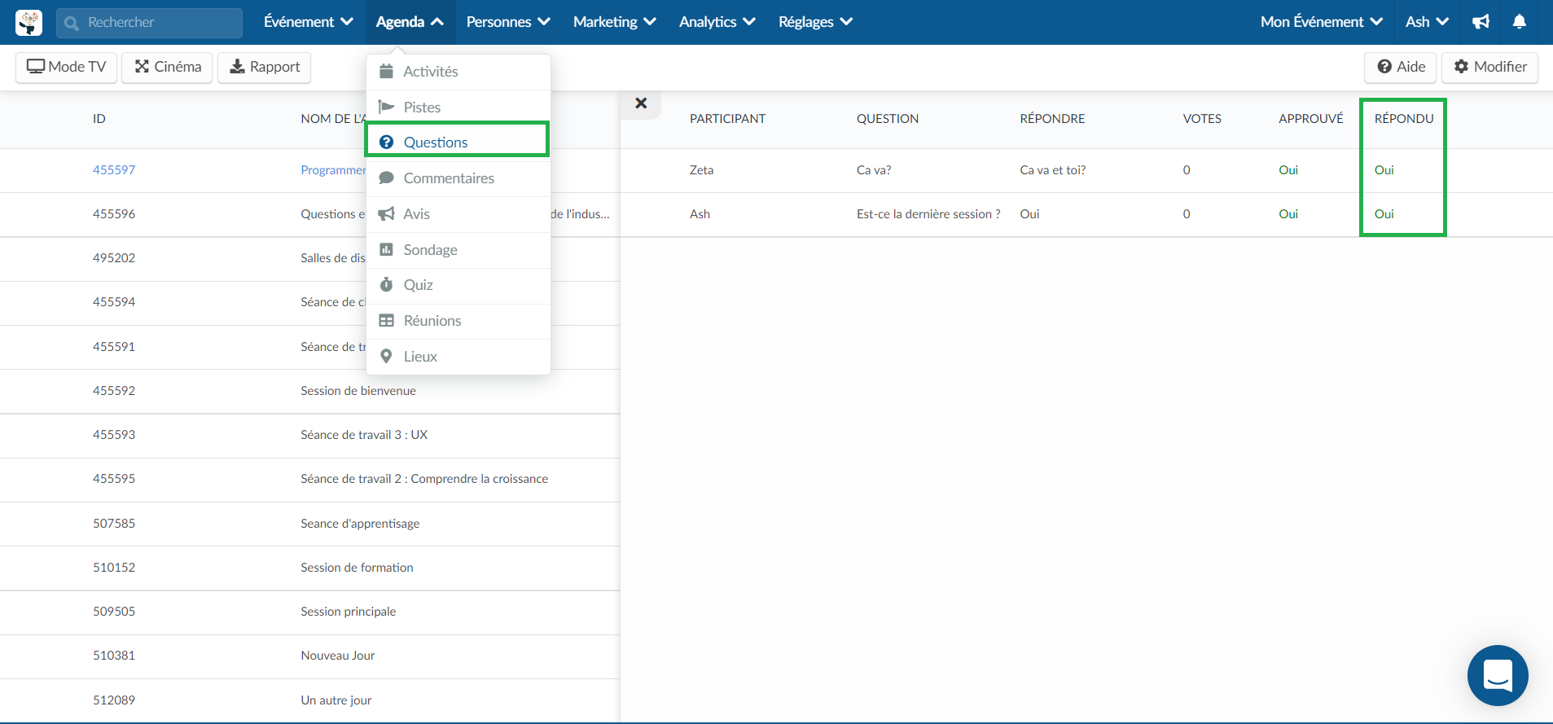Image resolution: width=1553 pixels, height=724 pixels.
Task: Select row ID 455596
Action: (x=309, y=214)
